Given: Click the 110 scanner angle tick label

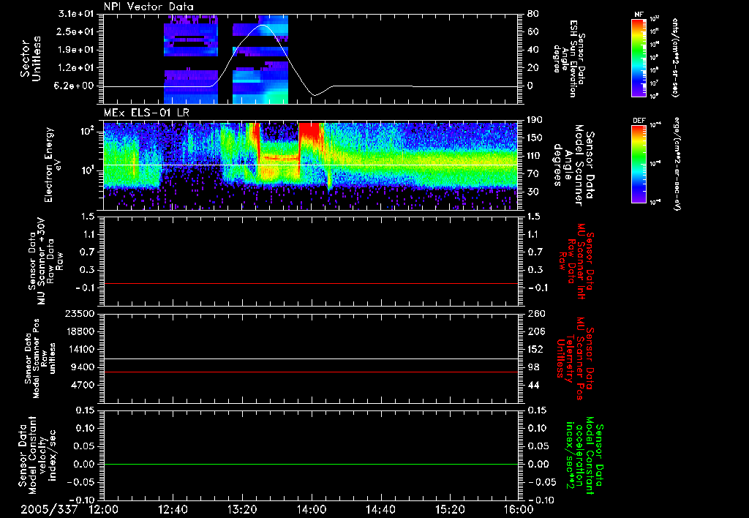Looking at the screenshot, I should coord(534,156).
